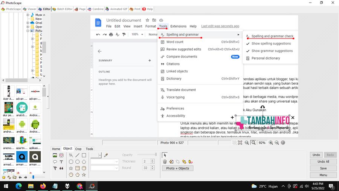
Task: Open Firefox from the taskbar
Action: click(x=43, y=186)
